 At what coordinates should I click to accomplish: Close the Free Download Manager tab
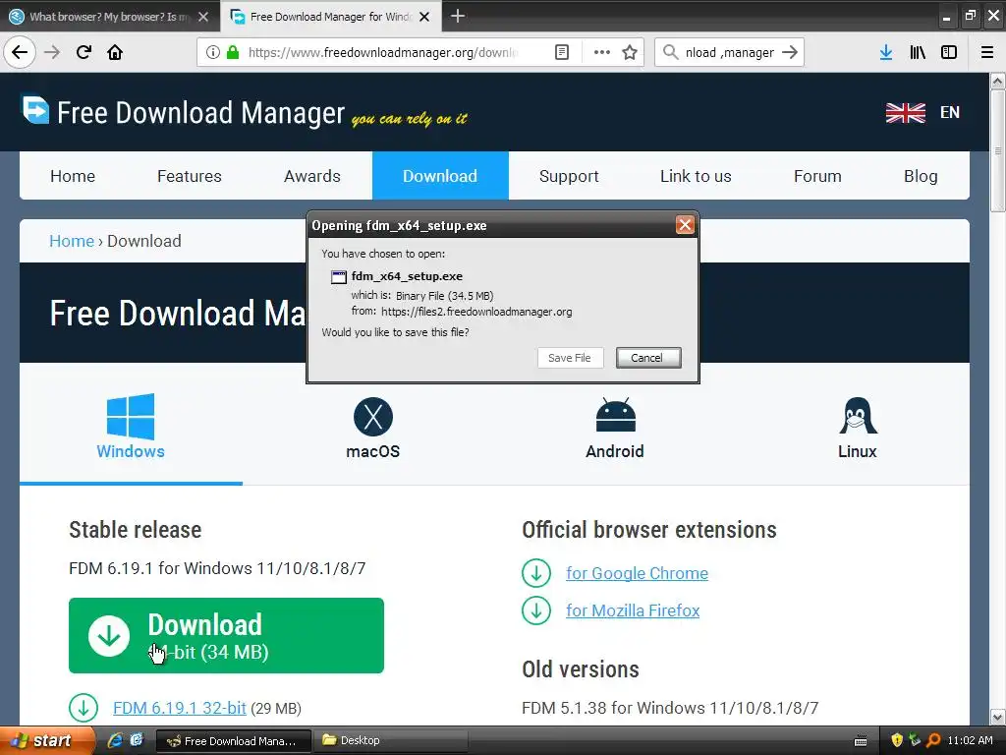(424, 17)
